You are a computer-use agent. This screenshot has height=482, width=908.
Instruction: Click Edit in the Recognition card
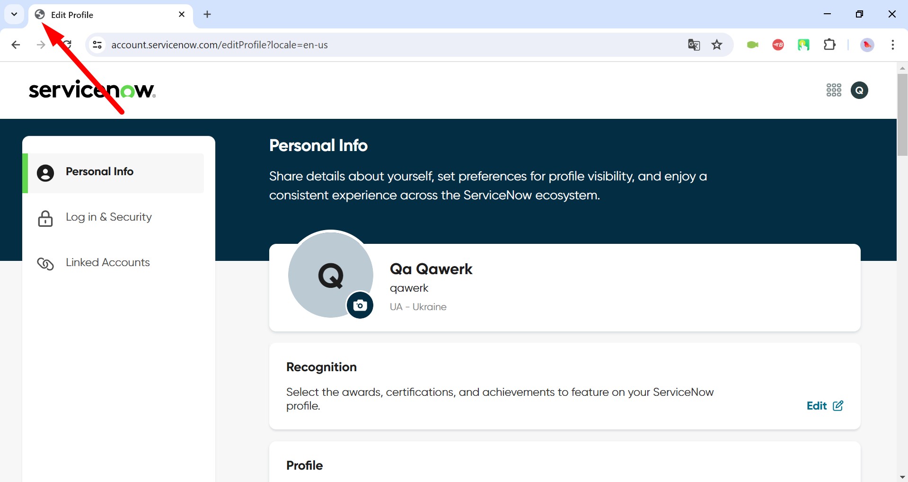[x=825, y=406]
